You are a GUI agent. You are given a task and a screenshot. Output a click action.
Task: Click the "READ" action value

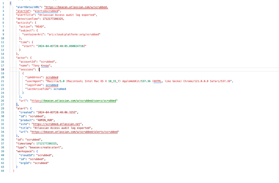tap(39, 27)
